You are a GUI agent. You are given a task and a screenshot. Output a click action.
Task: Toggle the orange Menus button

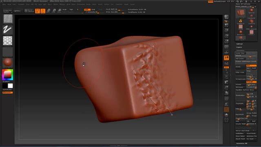[210, 2]
